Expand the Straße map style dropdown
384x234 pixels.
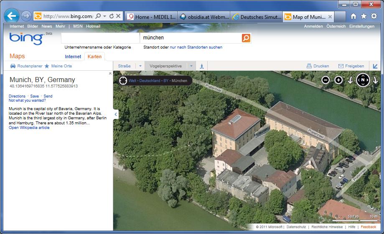pos(140,66)
